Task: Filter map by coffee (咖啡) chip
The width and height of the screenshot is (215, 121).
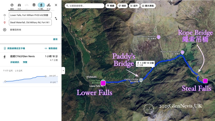Action: 122,6
